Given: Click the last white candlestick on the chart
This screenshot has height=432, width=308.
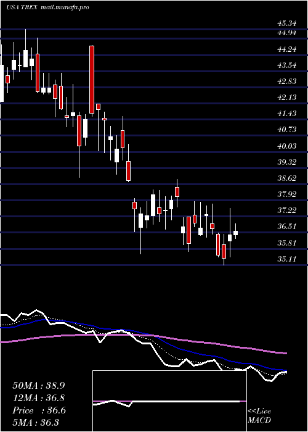Looking at the screenshot, I should click(x=235, y=233).
